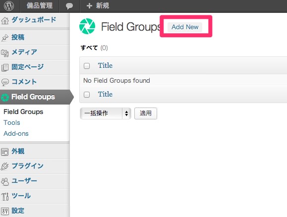The width and height of the screenshot is (287, 217).
Task: Click the media icon beside メディア
Action: point(5,53)
